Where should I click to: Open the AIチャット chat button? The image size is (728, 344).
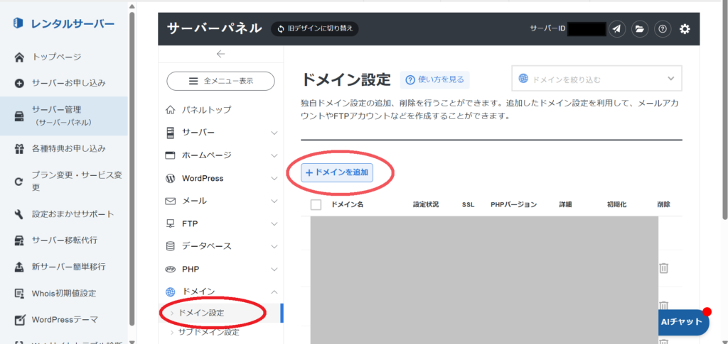(x=682, y=322)
